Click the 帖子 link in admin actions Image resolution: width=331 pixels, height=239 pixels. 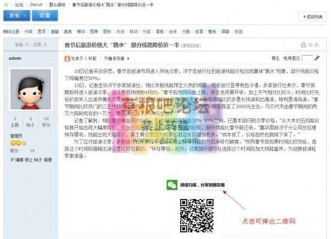click(x=38, y=160)
